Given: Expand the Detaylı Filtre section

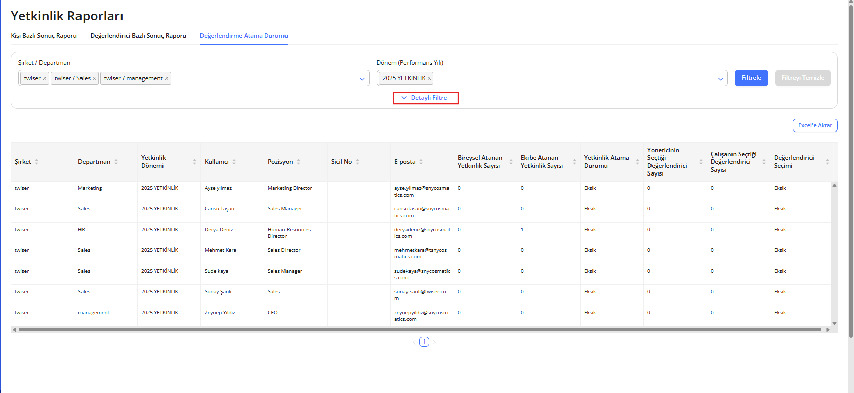Looking at the screenshot, I should coord(425,98).
